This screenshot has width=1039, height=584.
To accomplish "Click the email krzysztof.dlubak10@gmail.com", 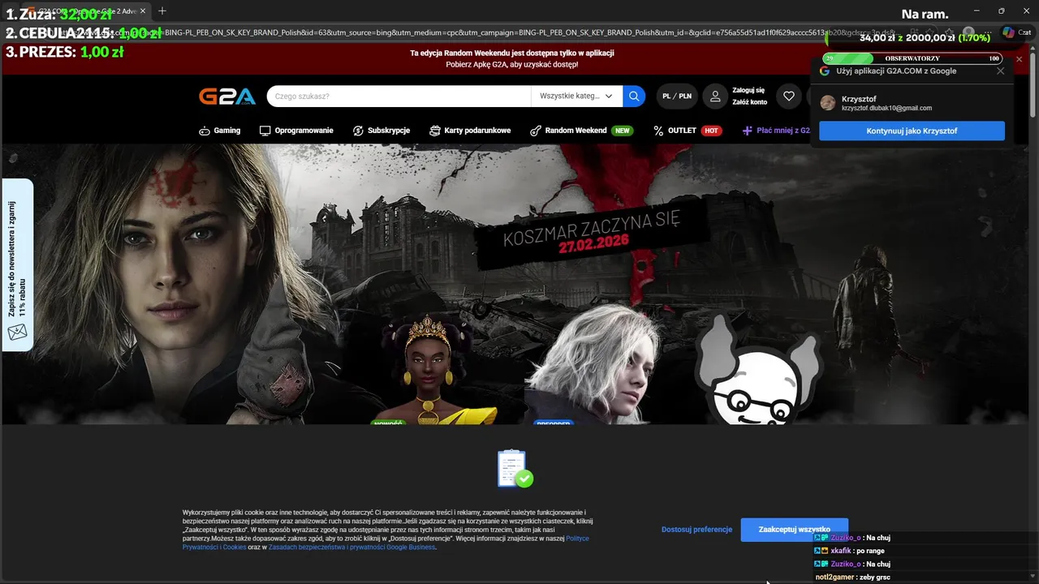I will [x=886, y=108].
